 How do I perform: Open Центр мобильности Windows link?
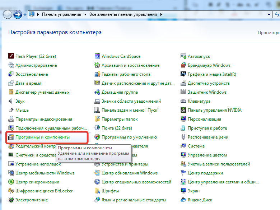tap(45, 173)
